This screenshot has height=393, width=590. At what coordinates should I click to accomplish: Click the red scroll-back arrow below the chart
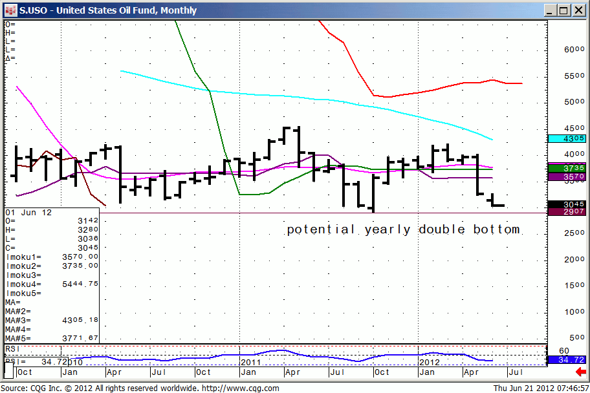pos(581,372)
